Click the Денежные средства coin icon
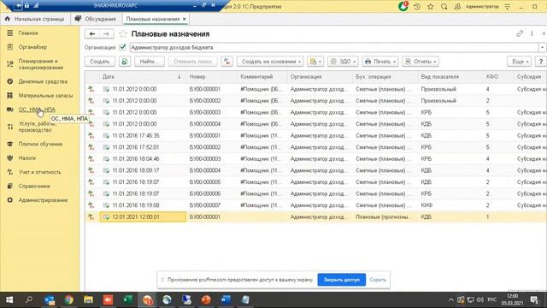Image resolution: width=547 pixels, height=308 pixels. [9, 81]
